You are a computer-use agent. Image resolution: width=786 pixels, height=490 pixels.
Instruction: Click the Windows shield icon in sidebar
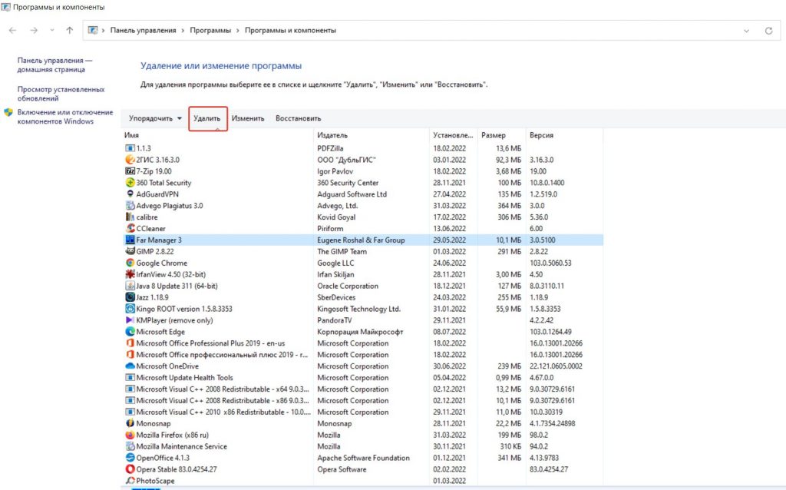[x=8, y=112]
